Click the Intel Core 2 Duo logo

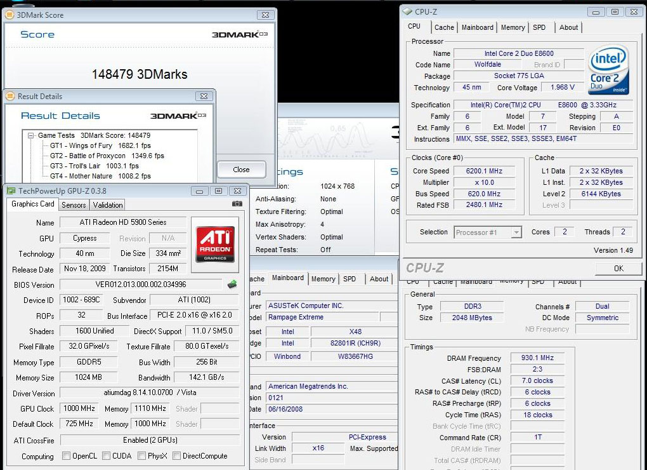(609, 70)
